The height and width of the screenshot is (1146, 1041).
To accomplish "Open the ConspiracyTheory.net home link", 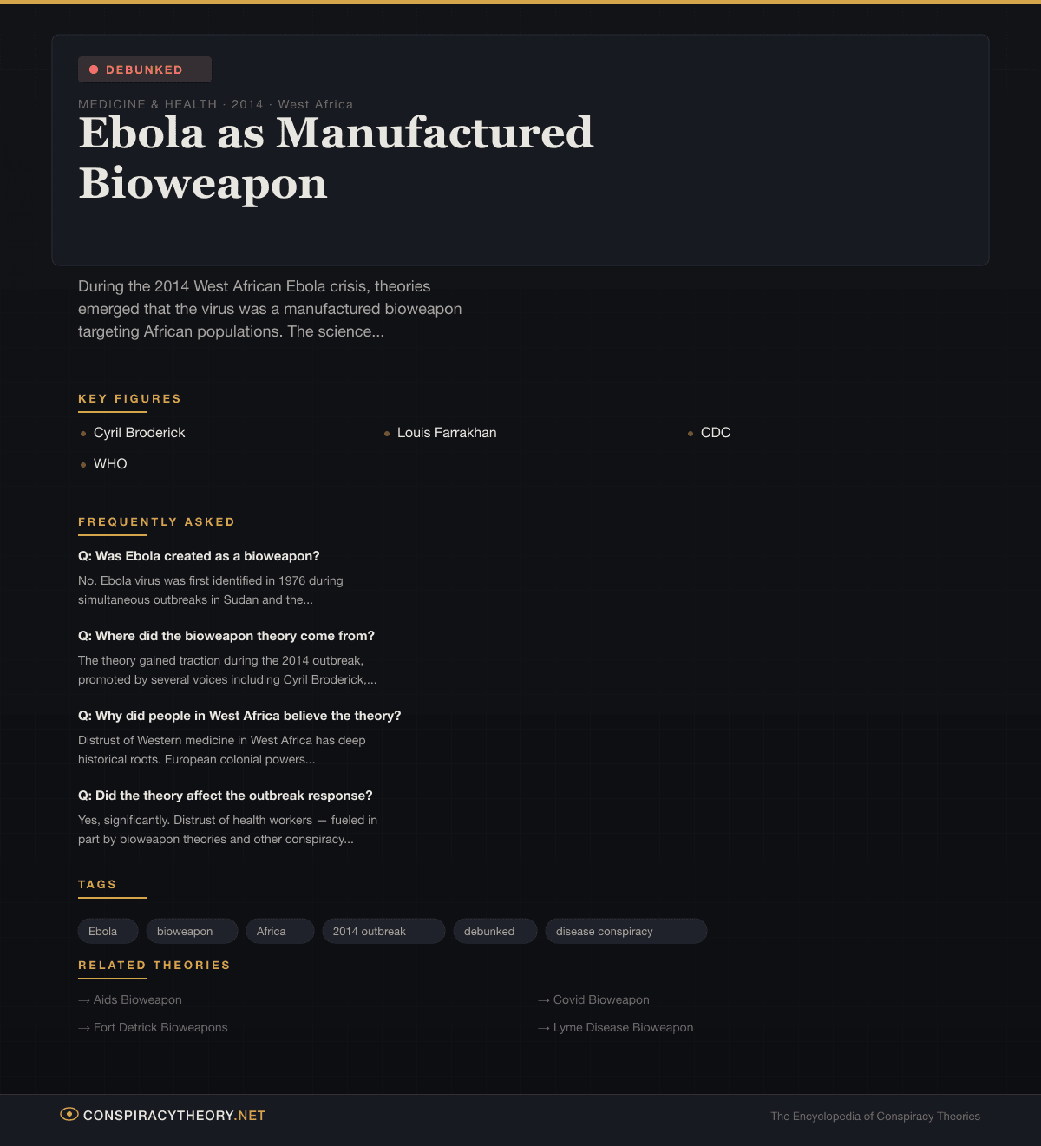I will tap(173, 1116).
